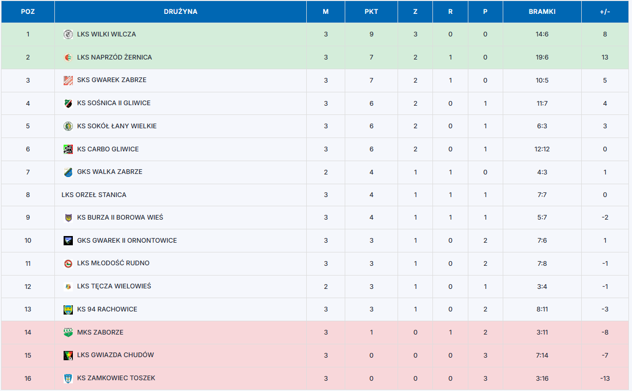Click the KS Carbo Gliwice team icon

(68, 149)
